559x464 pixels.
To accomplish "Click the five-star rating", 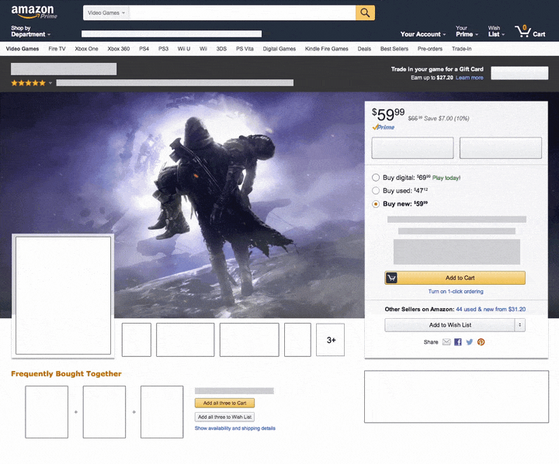I will [28, 83].
